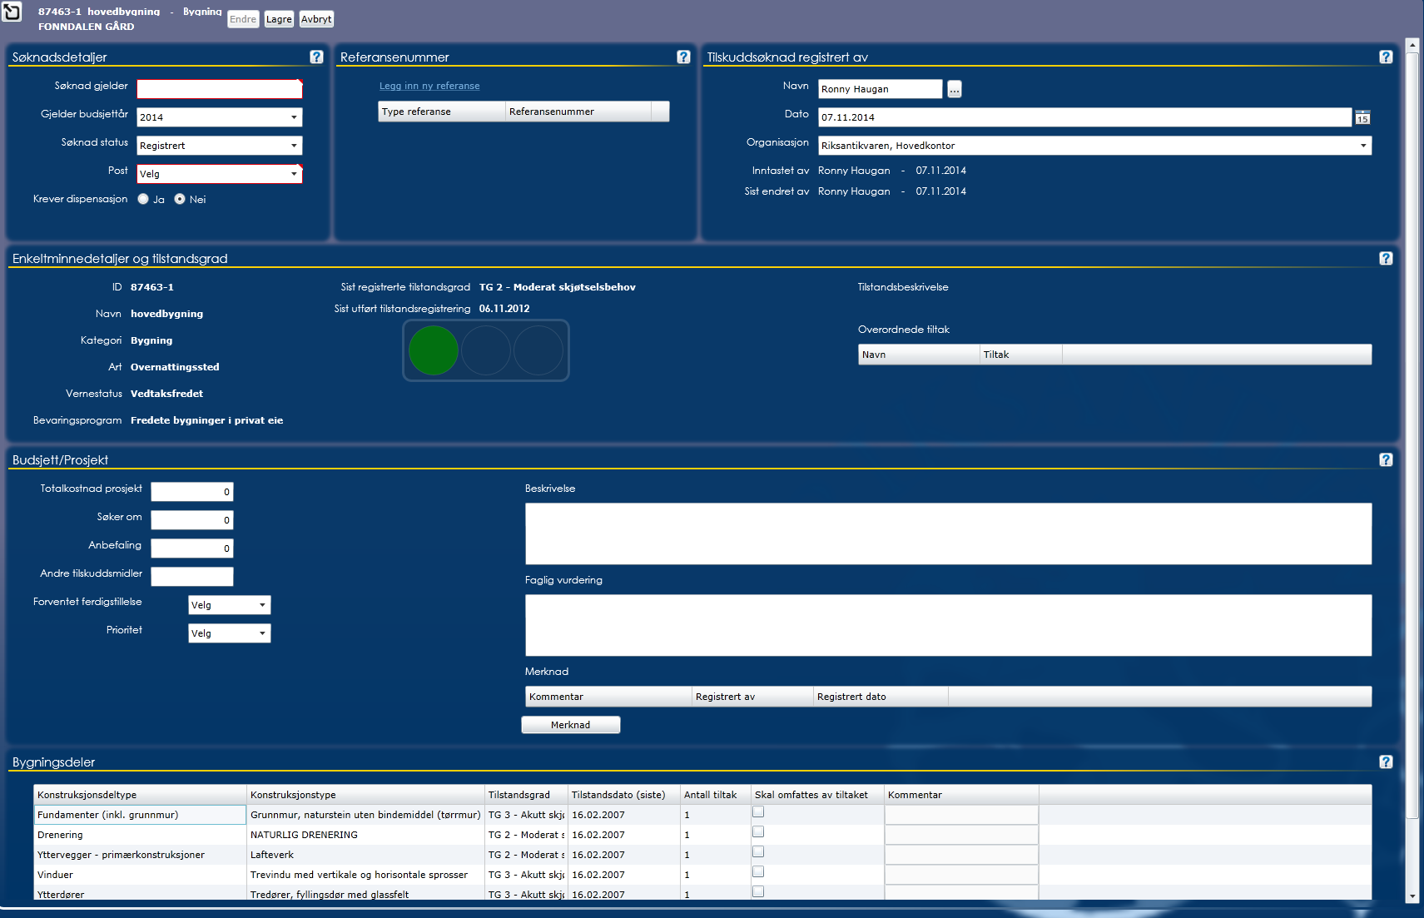Click the Avbryt button
Viewport: 1424px width, 918px height.
(316, 19)
